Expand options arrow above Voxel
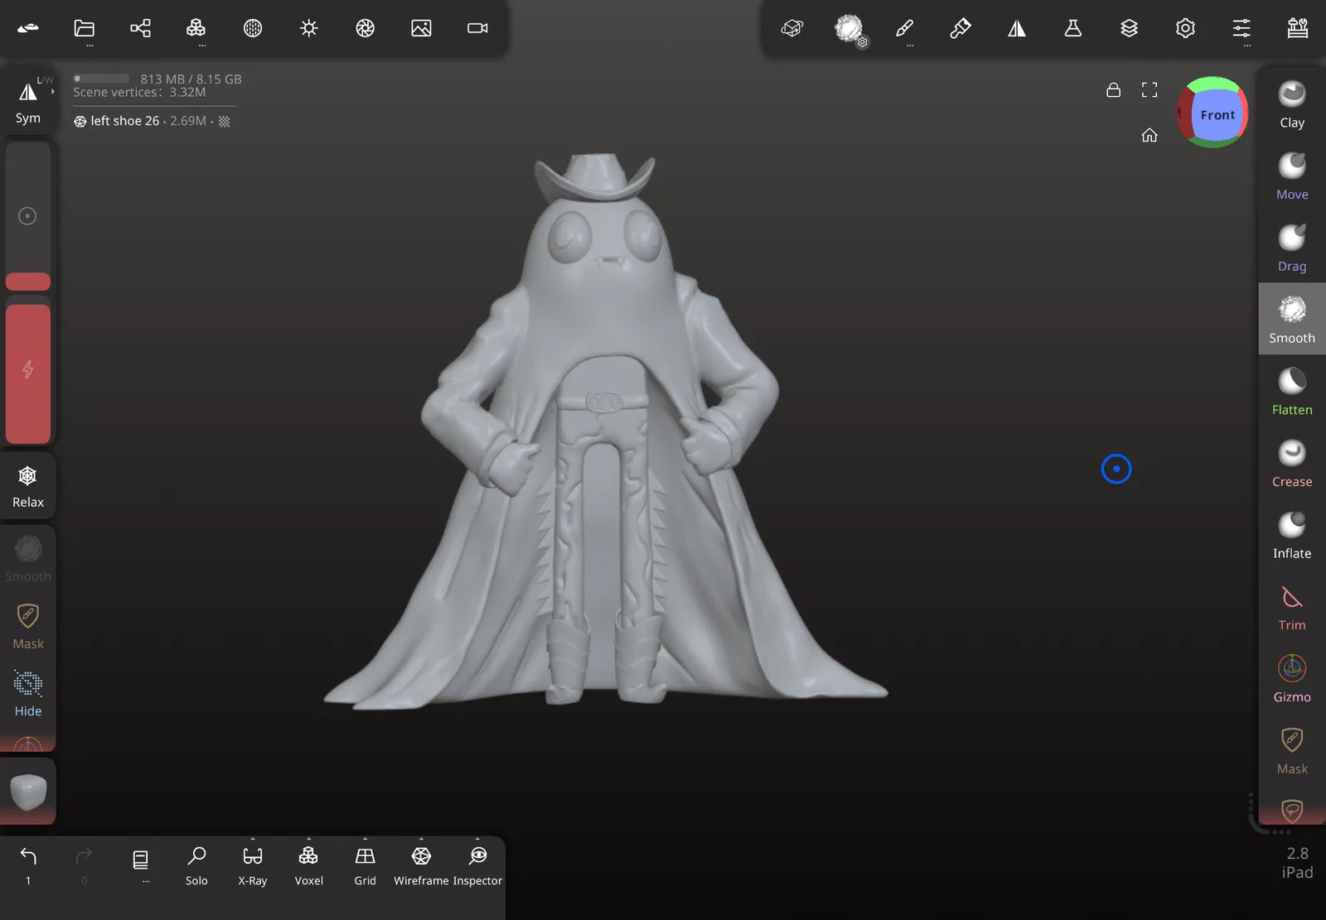1326x920 pixels. 309,838
